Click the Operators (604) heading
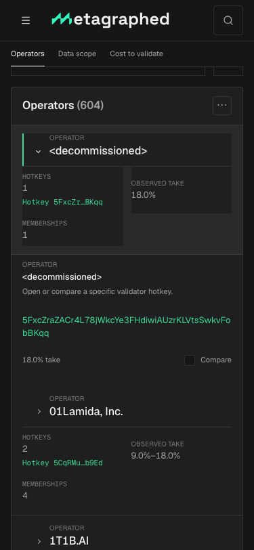This screenshot has height=550, width=254. pyautogui.click(x=63, y=105)
